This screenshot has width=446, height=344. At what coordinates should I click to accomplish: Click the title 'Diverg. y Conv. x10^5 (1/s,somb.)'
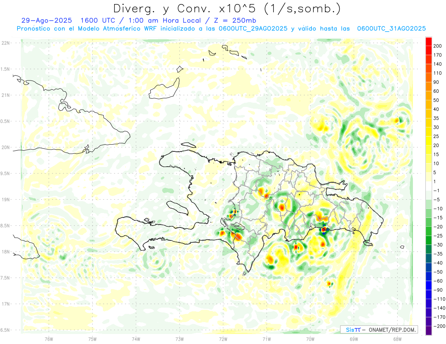click(x=227, y=9)
